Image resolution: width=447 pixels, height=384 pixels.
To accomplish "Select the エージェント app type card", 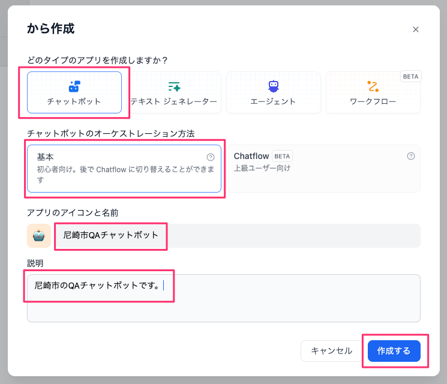I will tap(274, 92).
